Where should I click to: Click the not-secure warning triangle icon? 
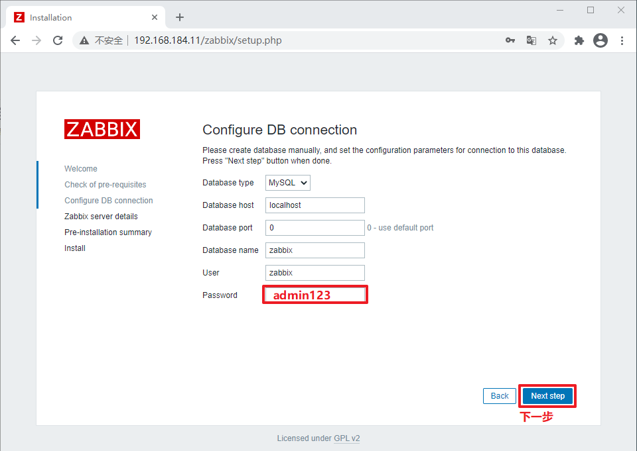[x=84, y=40]
